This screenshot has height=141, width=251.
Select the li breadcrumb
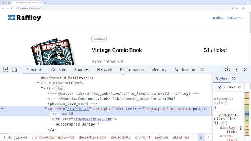pyautogui.click(x=194, y=137)
